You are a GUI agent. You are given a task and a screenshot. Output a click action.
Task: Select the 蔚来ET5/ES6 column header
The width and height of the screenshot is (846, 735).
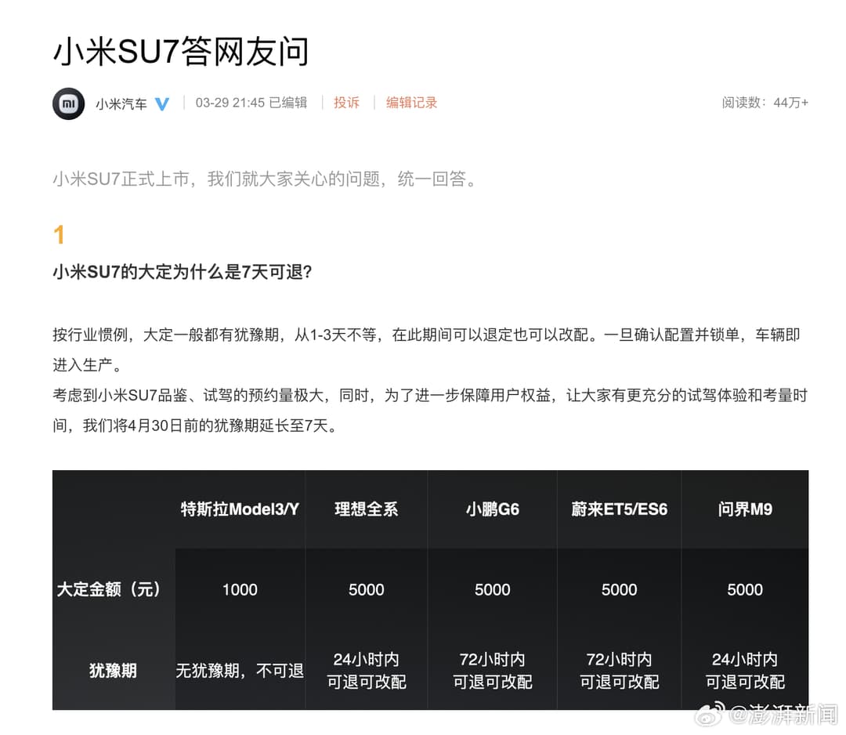click(619, 509)
